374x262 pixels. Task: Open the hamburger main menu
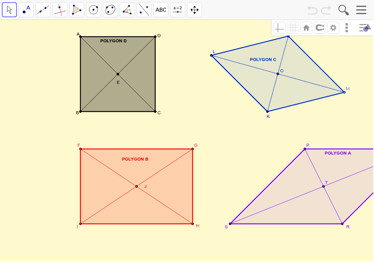(361, 10)
